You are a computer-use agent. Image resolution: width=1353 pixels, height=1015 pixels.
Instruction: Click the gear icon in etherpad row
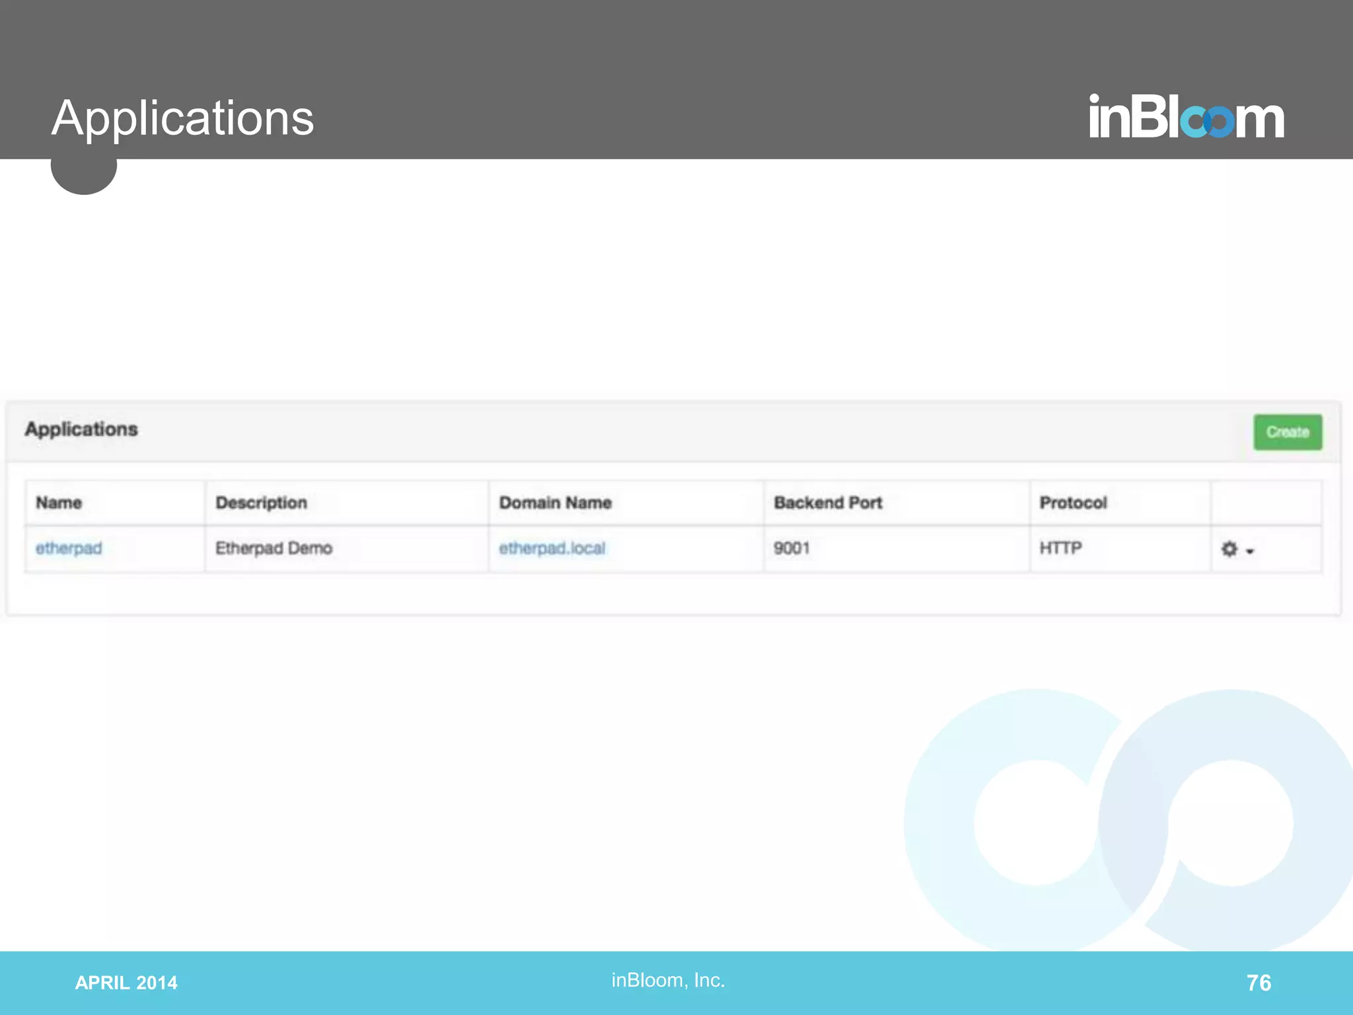coord(1229,549)
